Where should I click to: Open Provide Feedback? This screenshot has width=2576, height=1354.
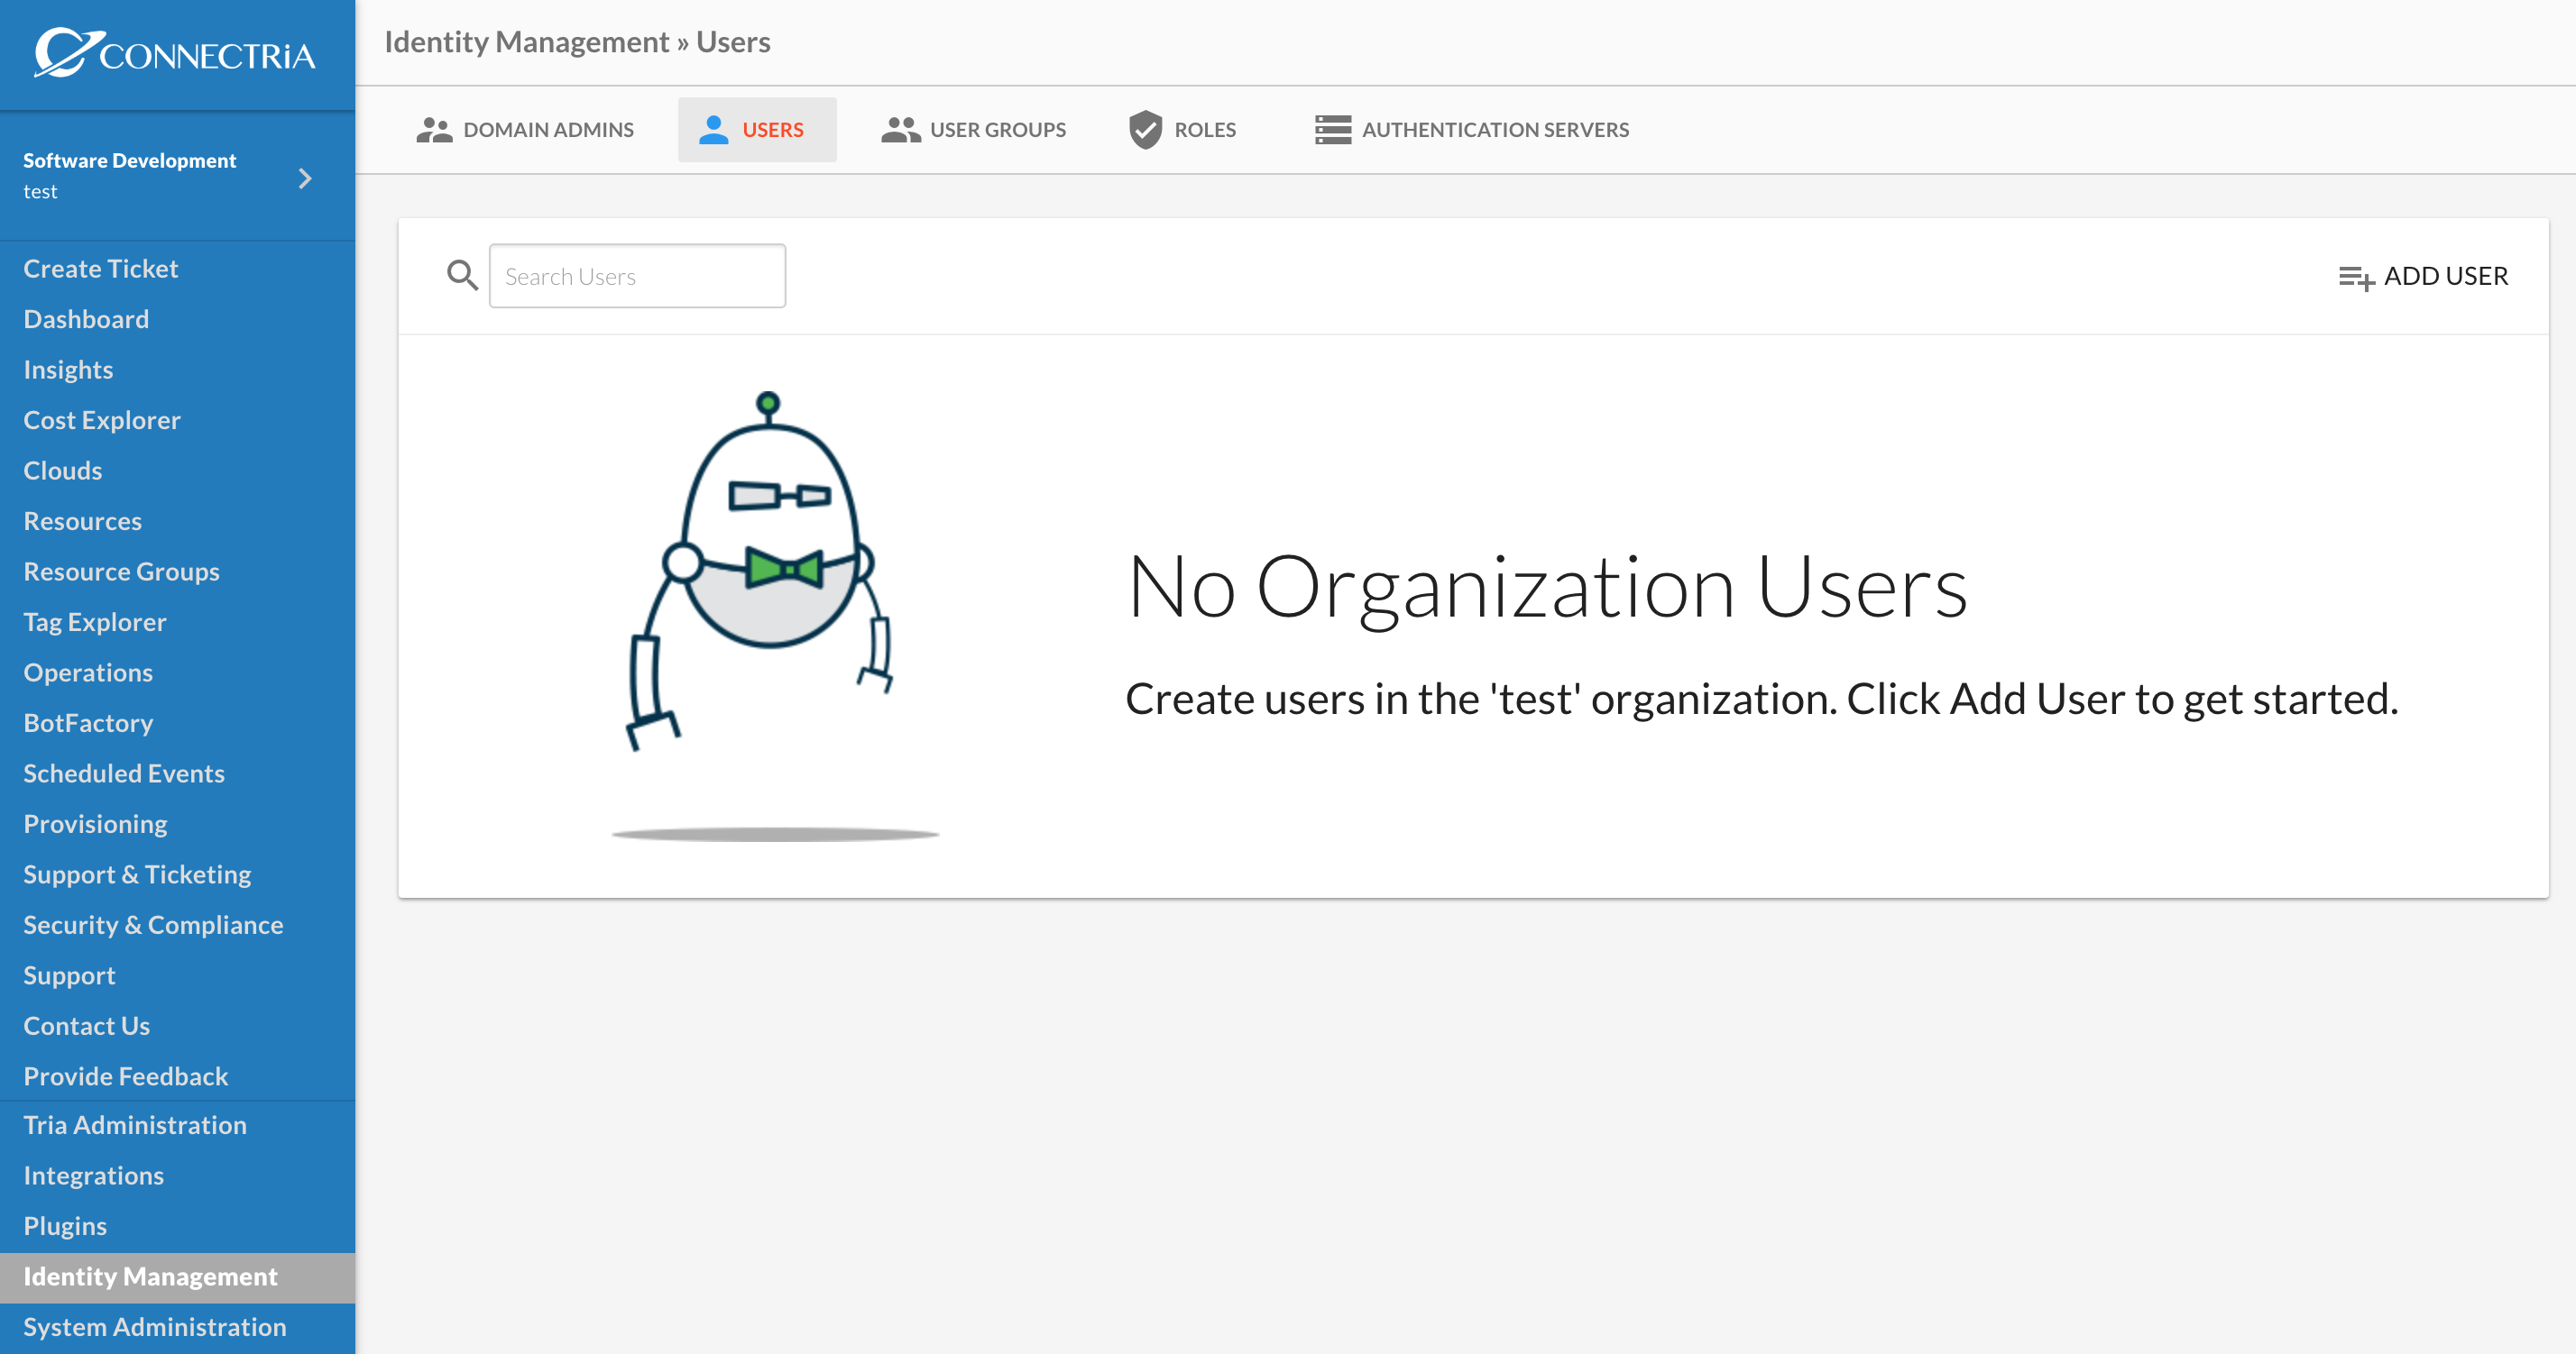(125, 1076)
